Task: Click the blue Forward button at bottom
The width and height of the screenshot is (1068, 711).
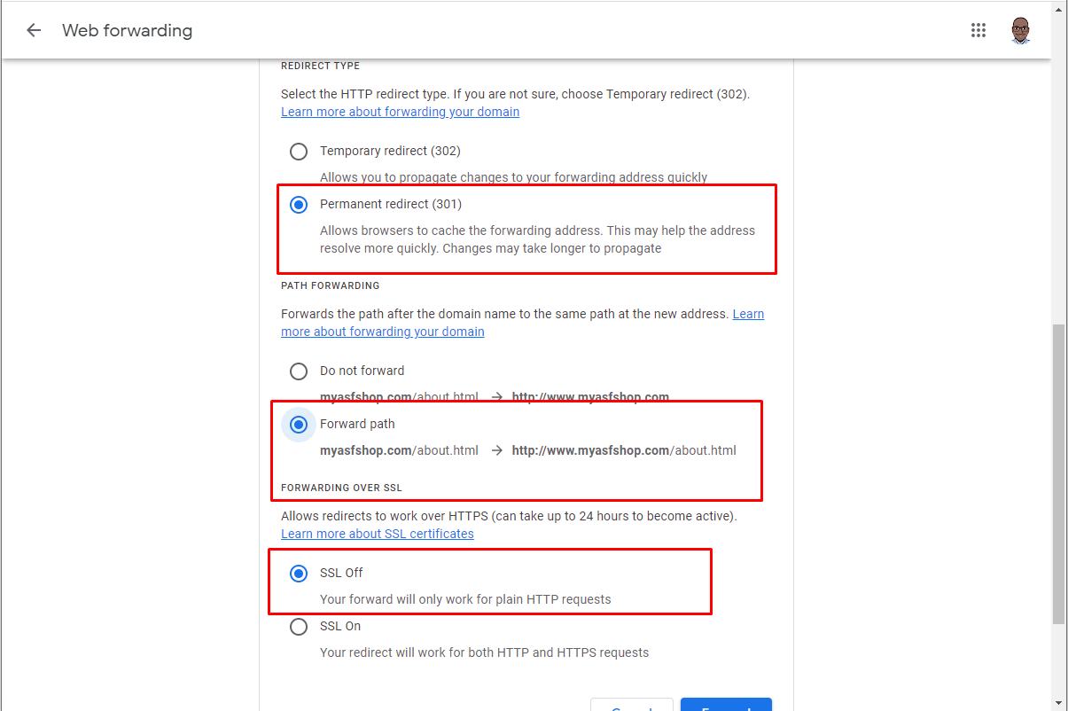Action: click(x=726, y=705)
